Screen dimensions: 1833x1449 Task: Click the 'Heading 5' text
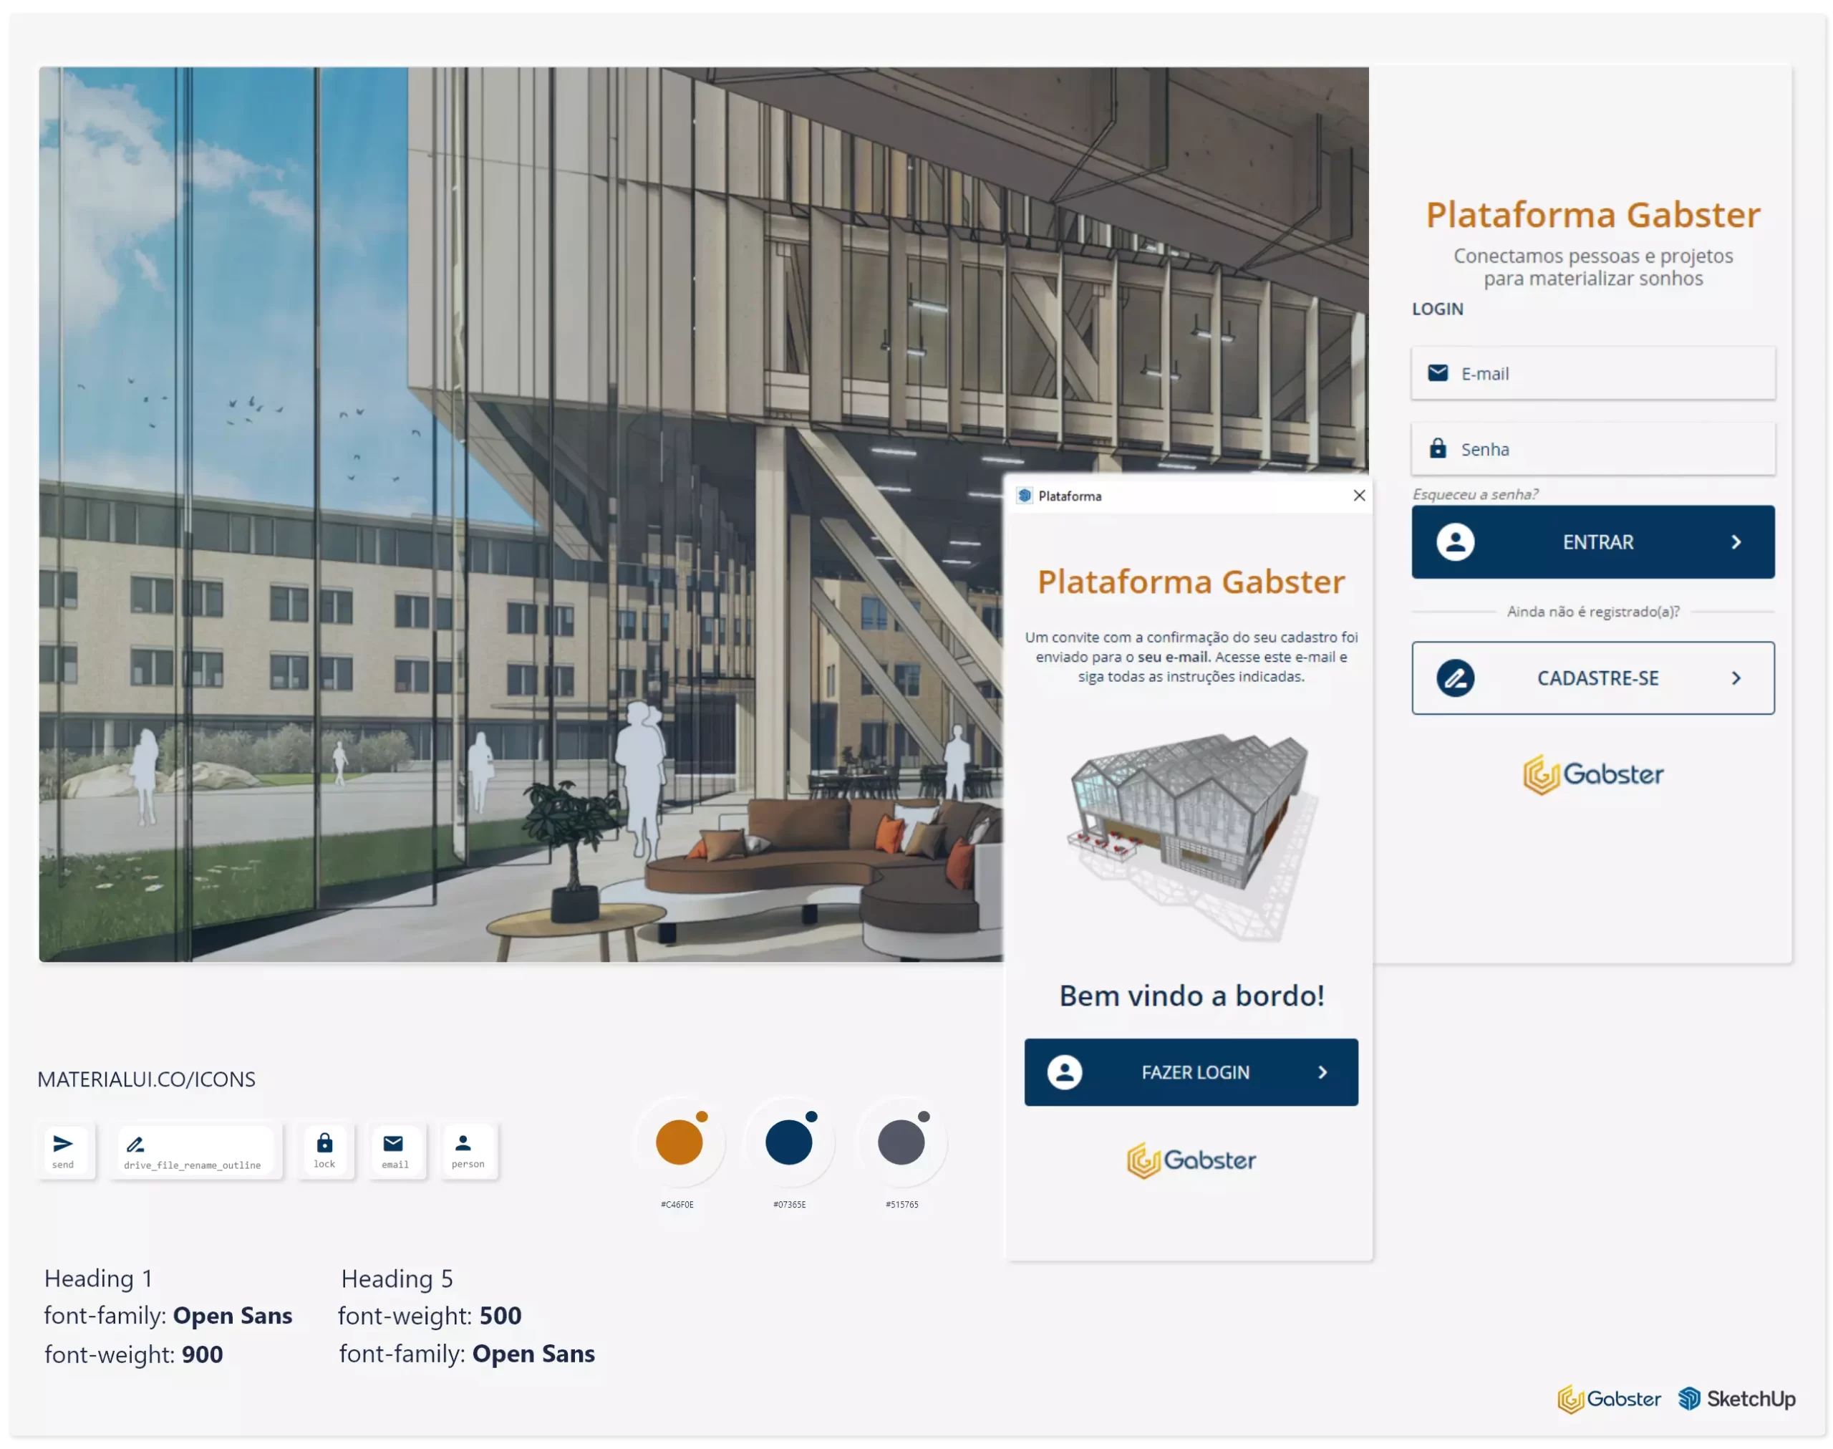click(x=397, y=1279)
